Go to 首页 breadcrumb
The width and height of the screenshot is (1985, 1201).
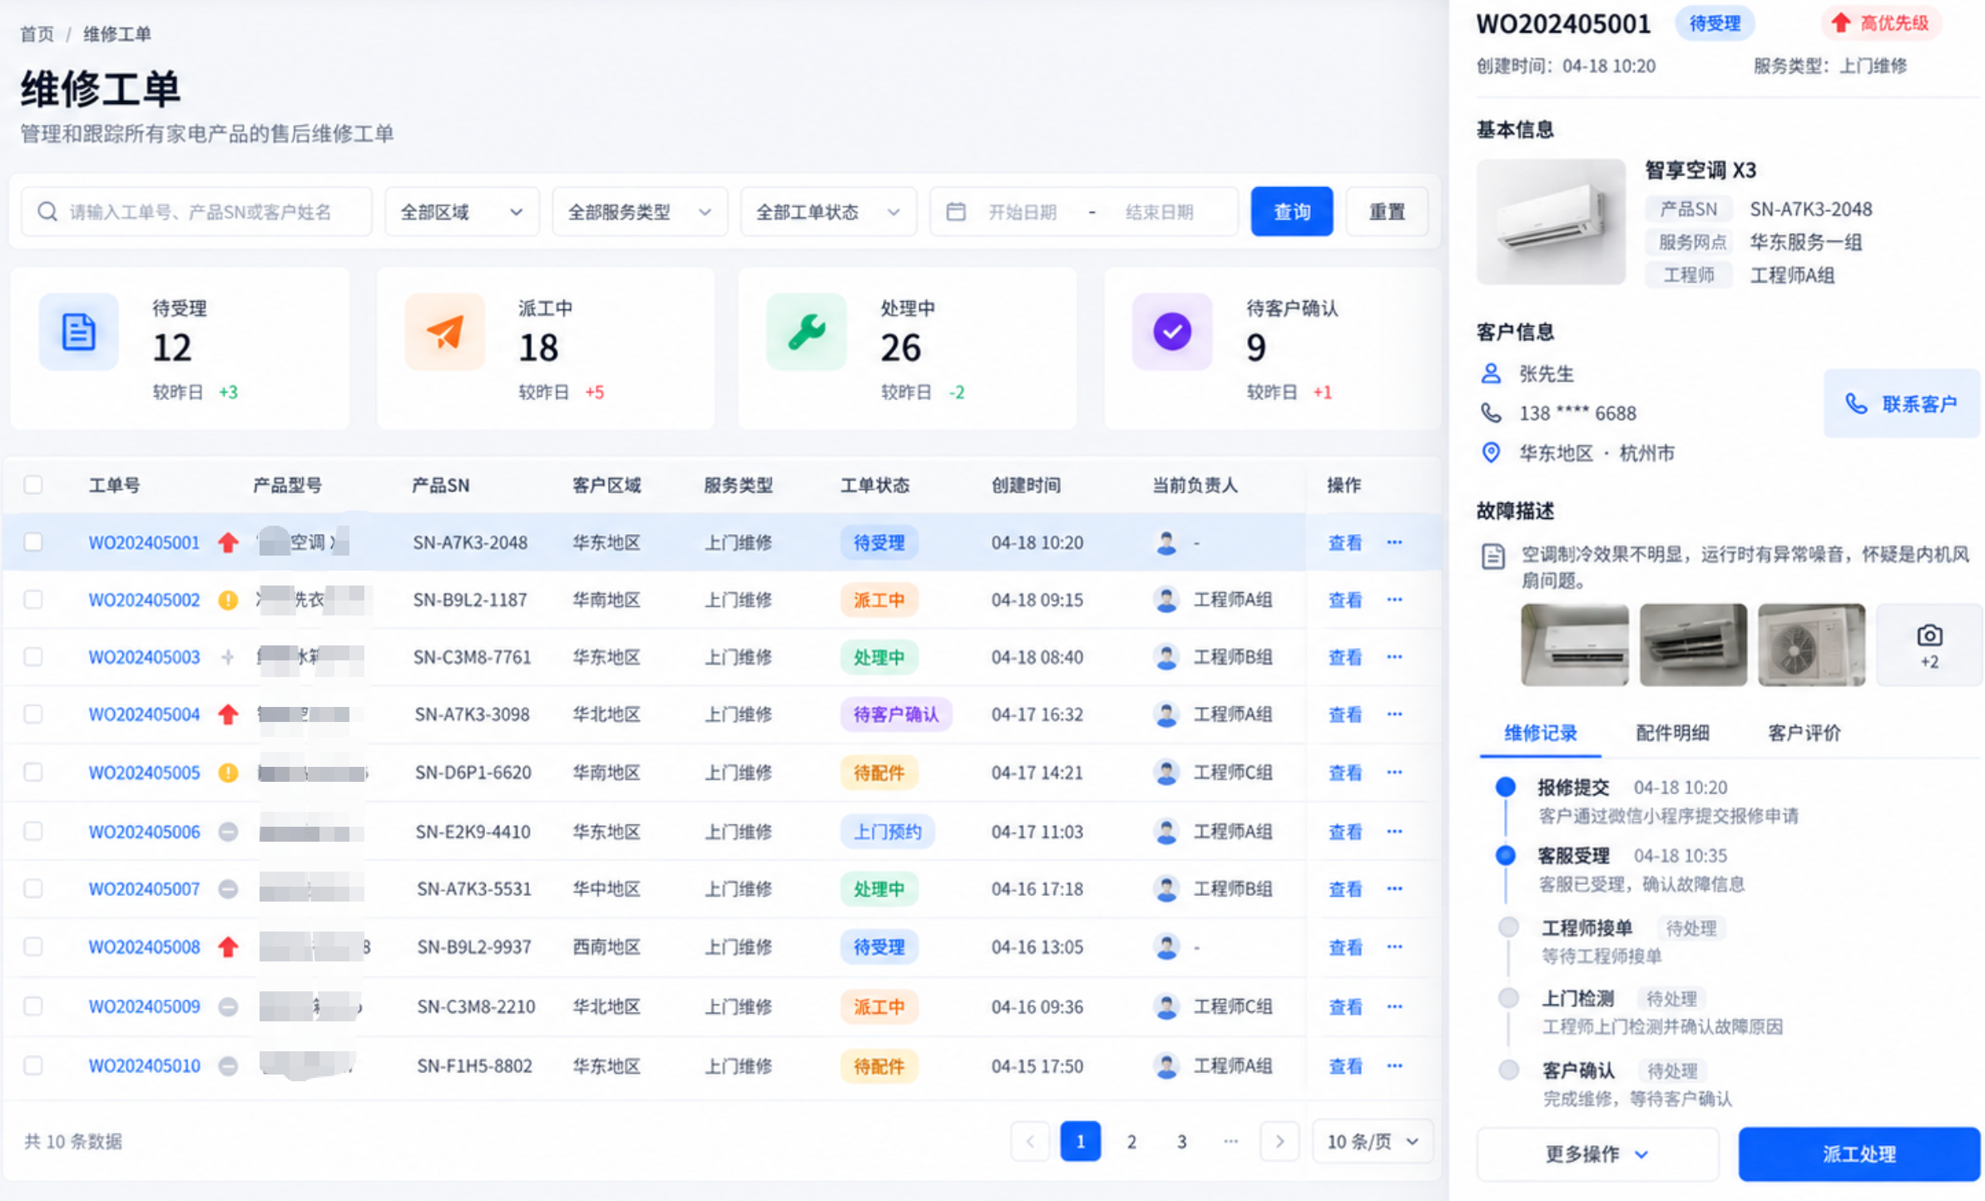coord(37,34)
